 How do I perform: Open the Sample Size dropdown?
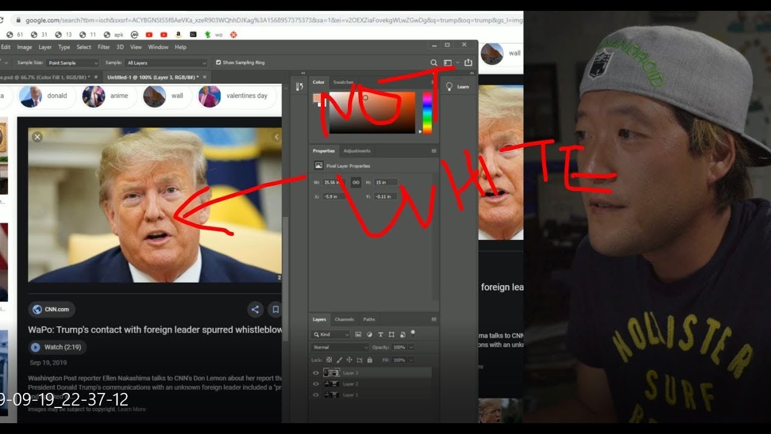73,63
